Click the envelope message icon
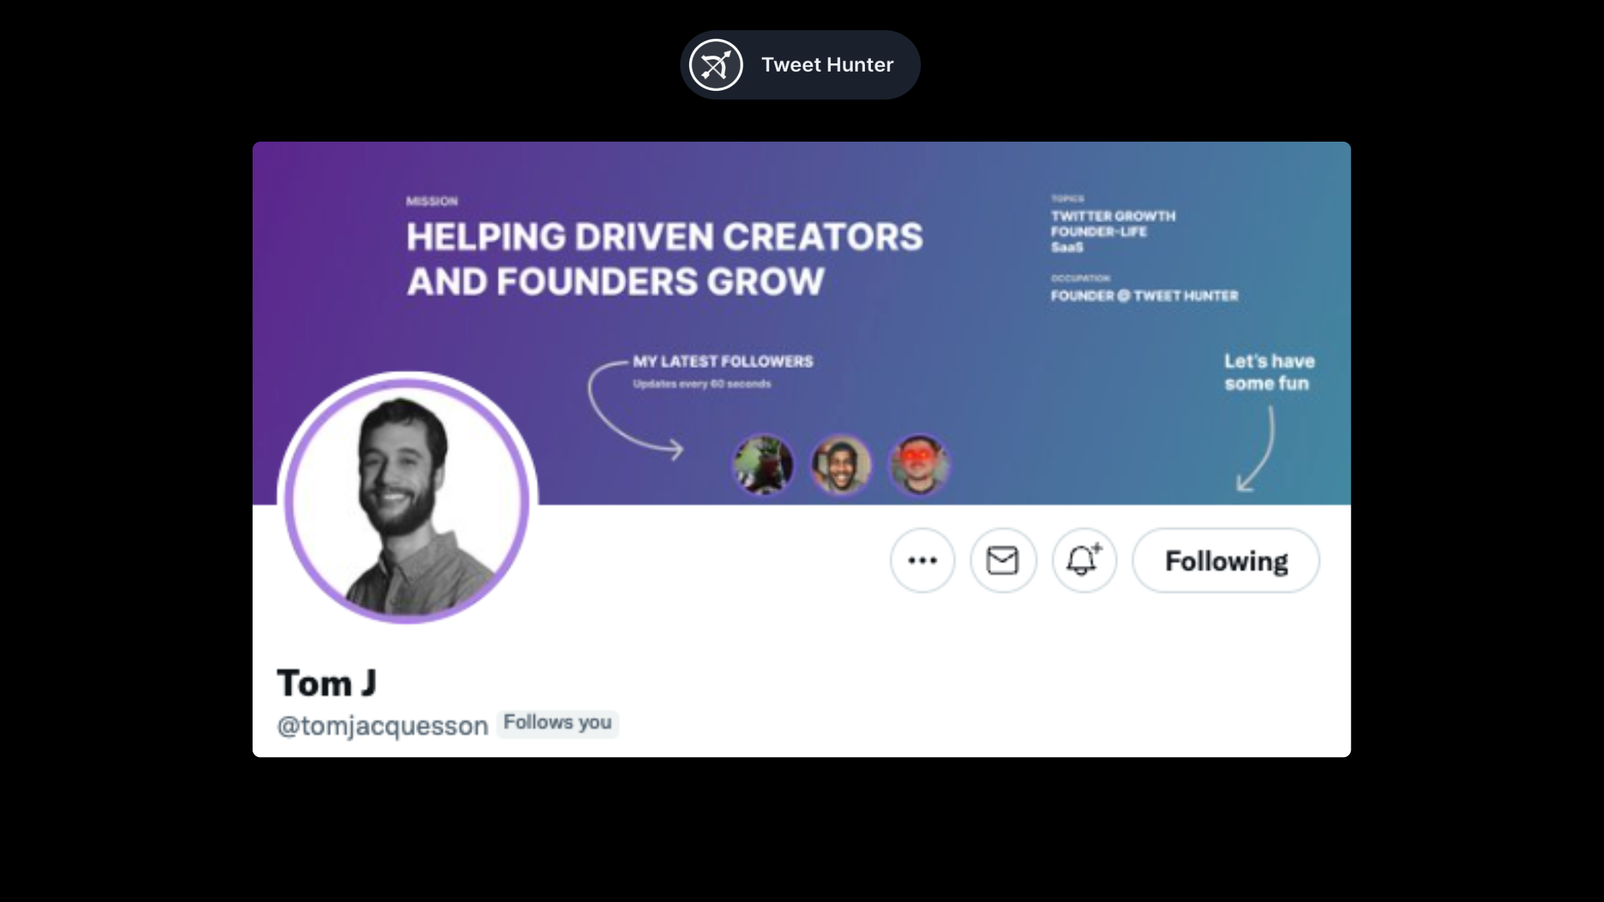The height and width of the screenshot is (902, 1604). (1002, 561)
